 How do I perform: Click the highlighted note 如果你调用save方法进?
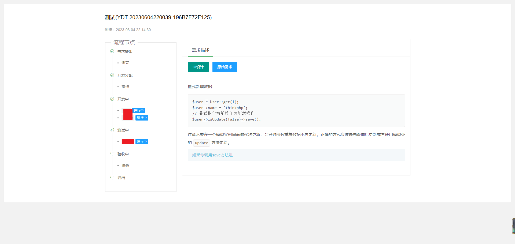[212, 155]
